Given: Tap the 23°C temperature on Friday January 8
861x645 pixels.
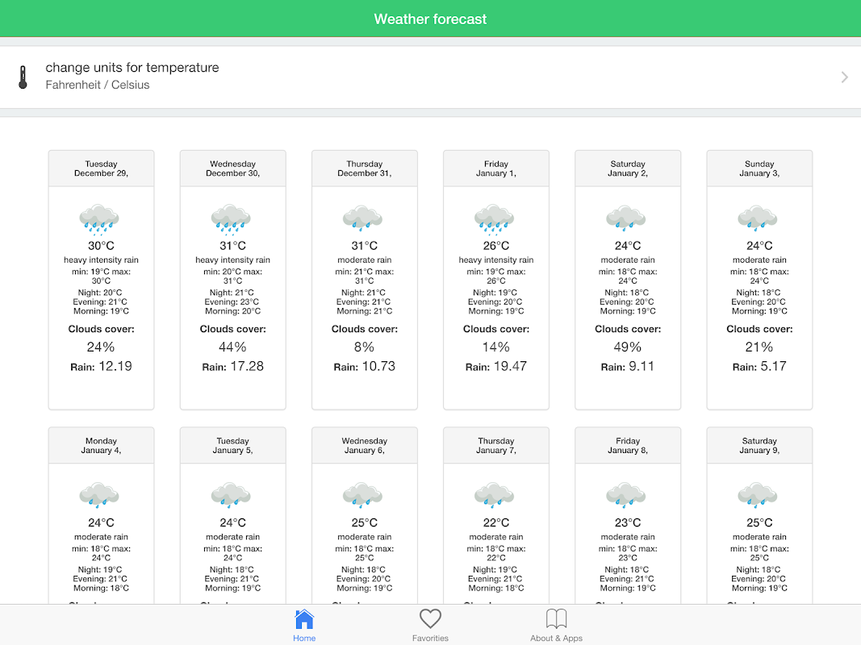Looking at the screenshot, I should (x=628, y=522).
